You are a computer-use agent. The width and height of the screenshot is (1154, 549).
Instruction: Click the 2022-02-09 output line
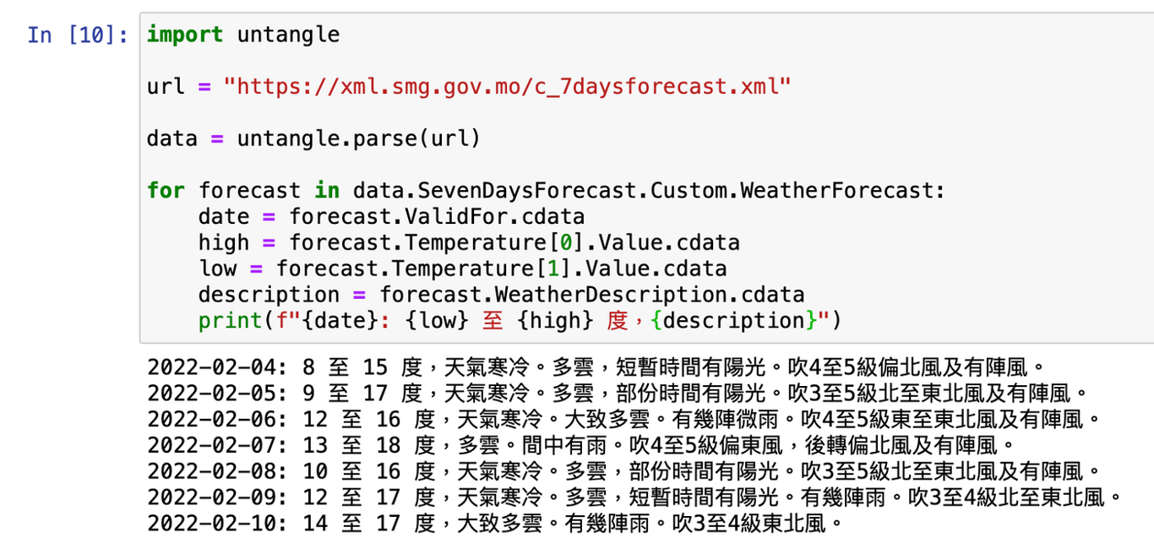tap(635, 497)
